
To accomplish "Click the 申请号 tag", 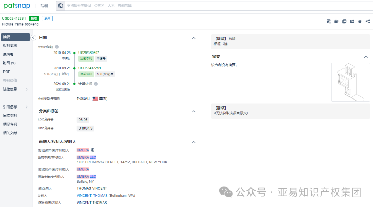I will (x=101, y=58).
